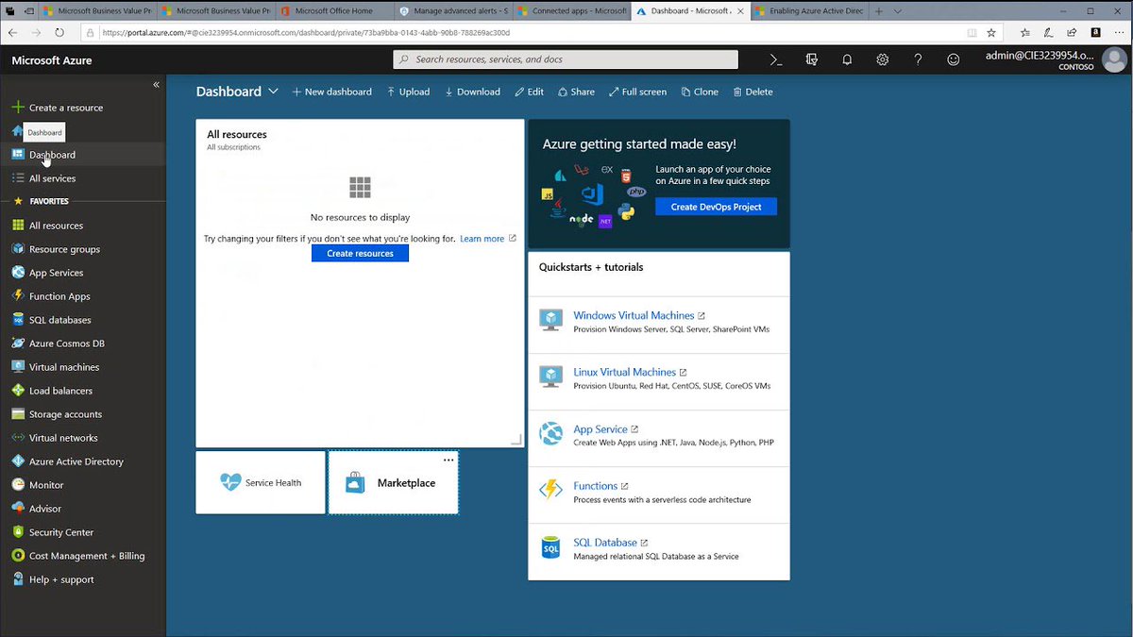Screen dimensions: 1133x637
Task: Click the Function Apps lightning icon
Action: click(x=18, y=296)
